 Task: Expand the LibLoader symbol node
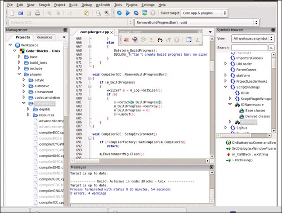[225, 63]
